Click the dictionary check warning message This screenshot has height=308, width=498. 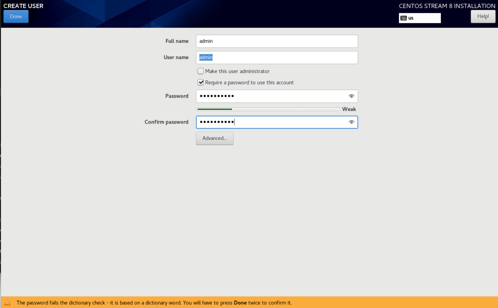(154, 303)
